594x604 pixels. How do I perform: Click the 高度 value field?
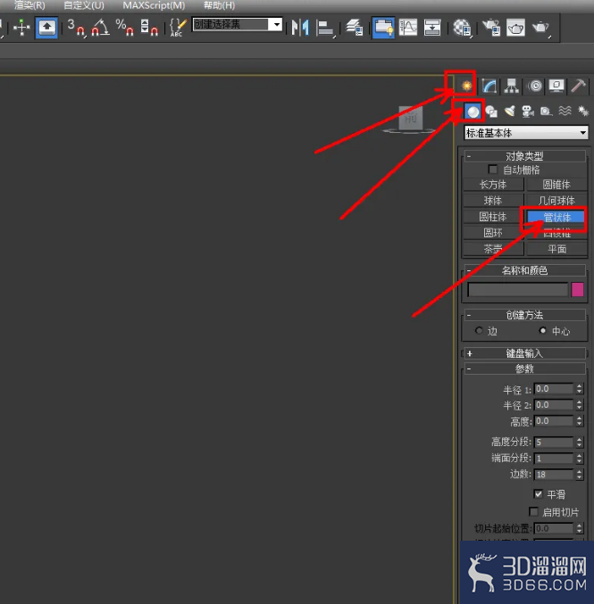click(554, 421)
